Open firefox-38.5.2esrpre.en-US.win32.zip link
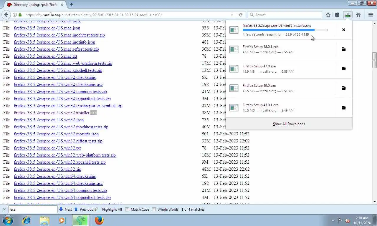This screenshot has width=377, height=226. [48, 169]
